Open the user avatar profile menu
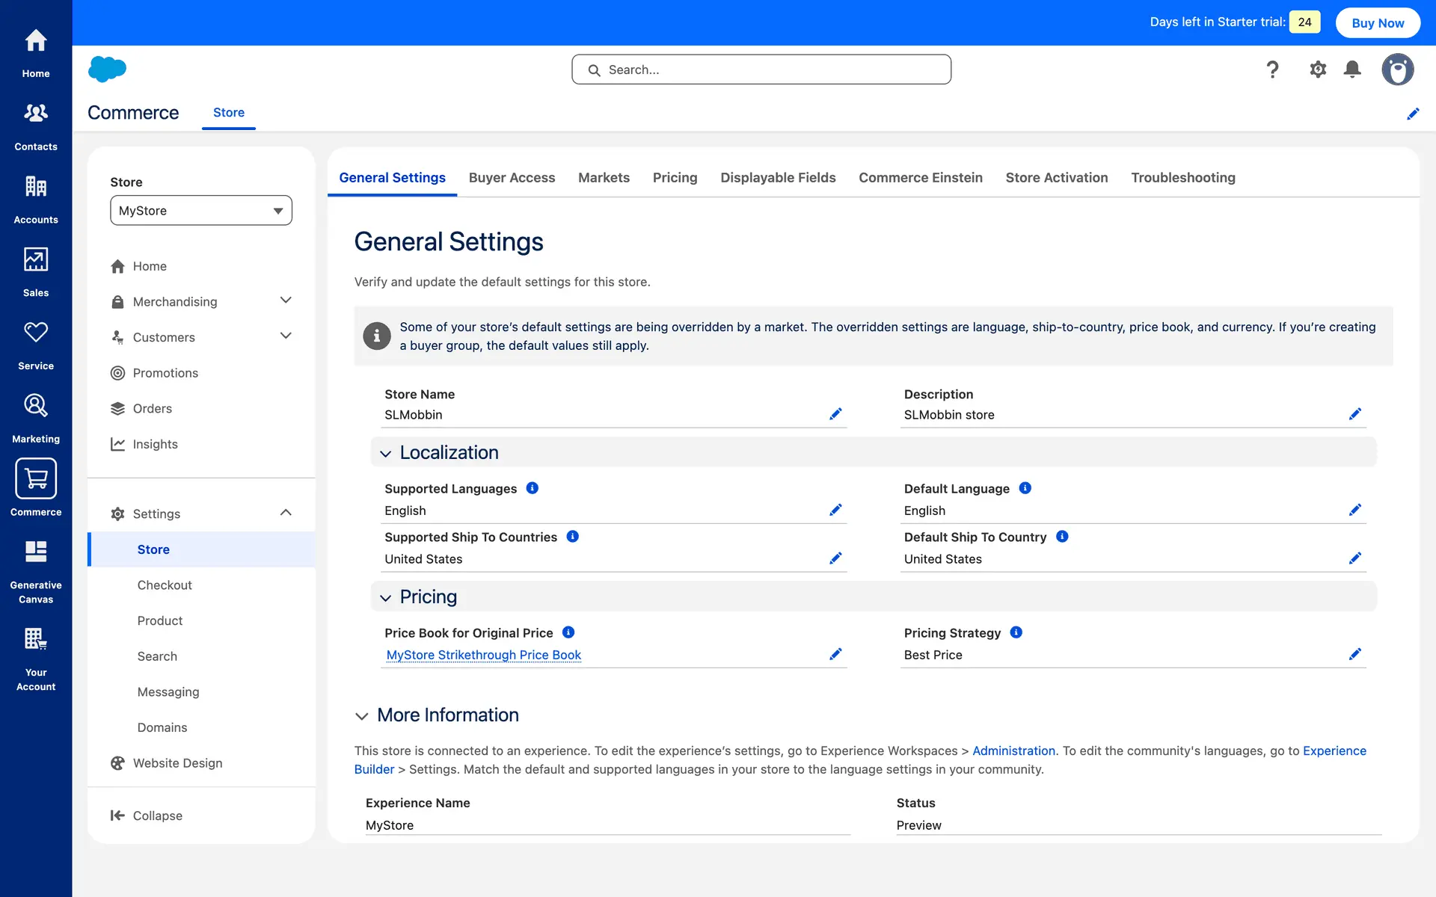The height and width of the screenshot is (897, 1436). (1397, 70)
